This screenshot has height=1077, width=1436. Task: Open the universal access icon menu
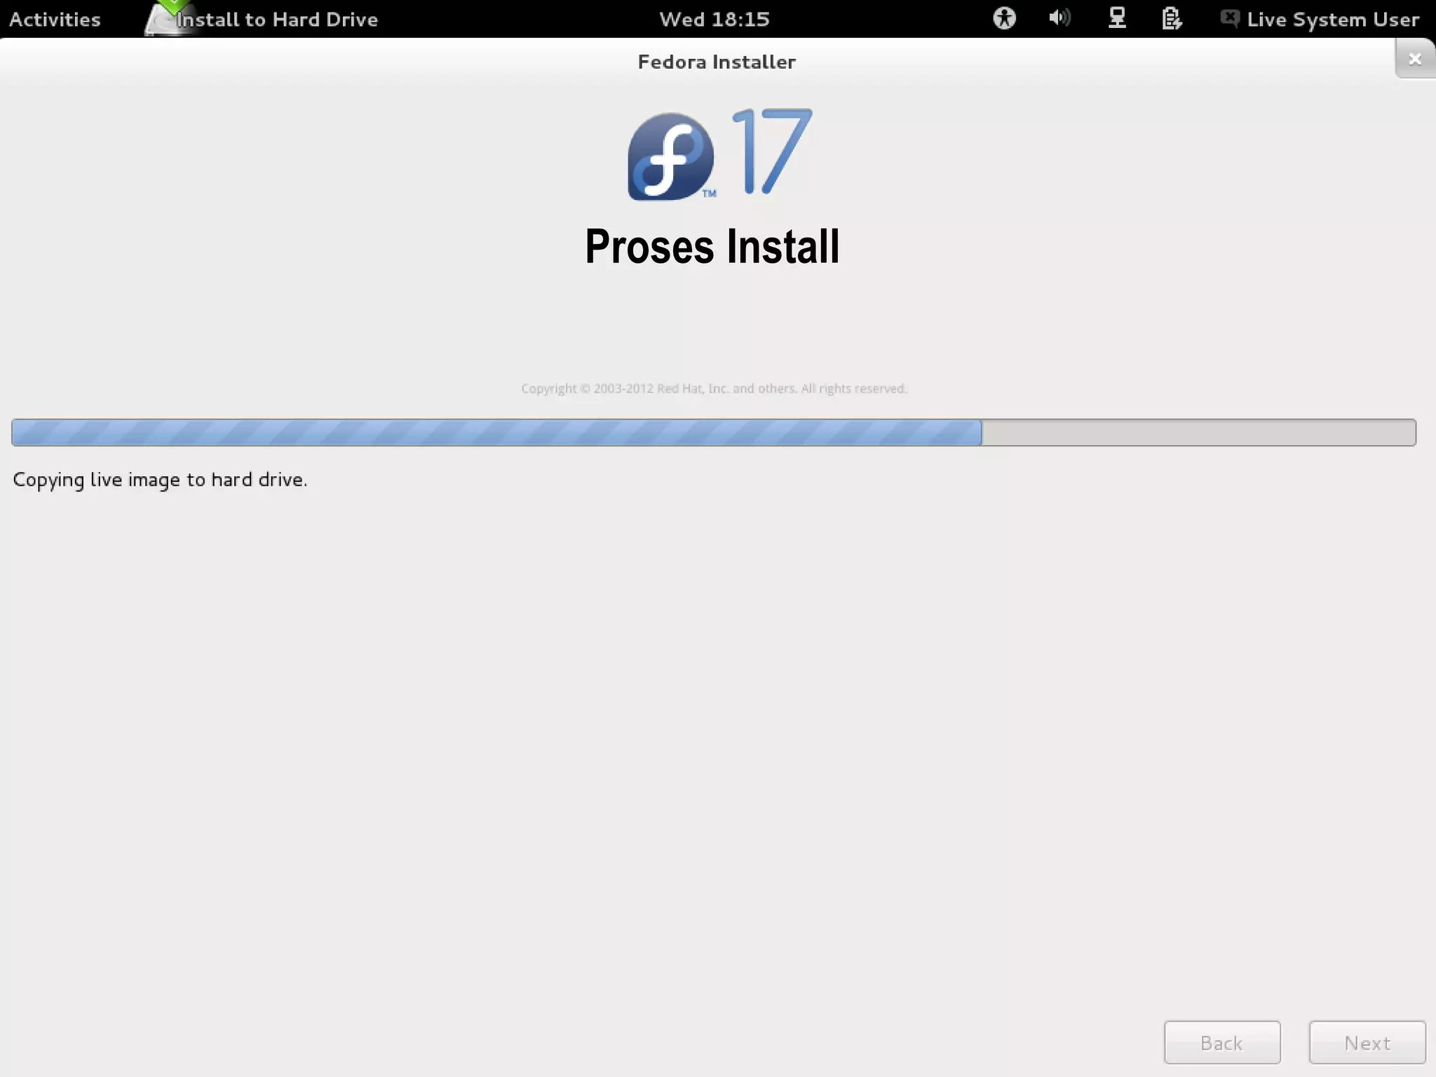tap(1004, 18)
